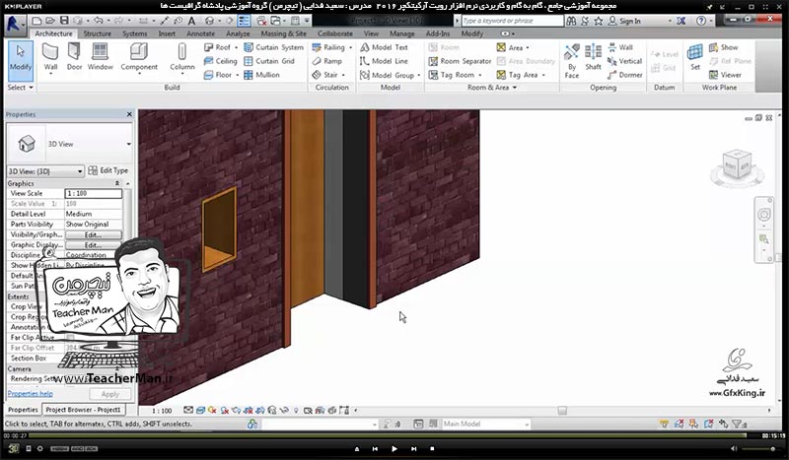The width and height of the screenshot is (789, 460).
Task: Switch to the Annotate ribbon tab
Action: tap(200, 33)
